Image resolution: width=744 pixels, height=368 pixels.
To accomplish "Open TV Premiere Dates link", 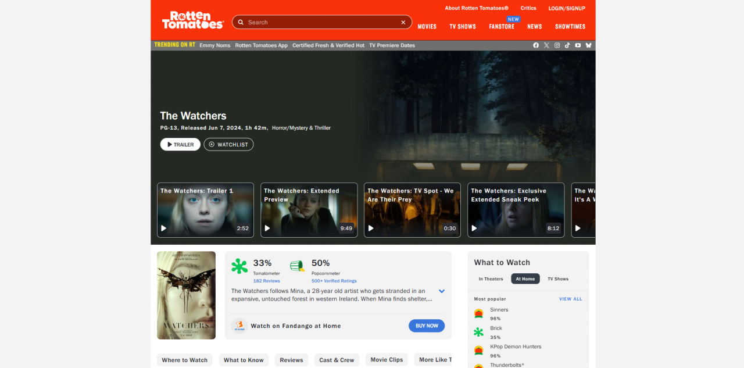I will 392,45.
